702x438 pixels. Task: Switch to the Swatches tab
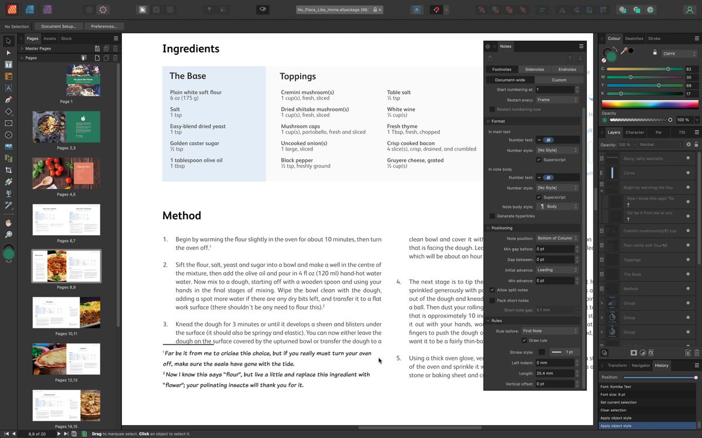[x=634, y=39]
